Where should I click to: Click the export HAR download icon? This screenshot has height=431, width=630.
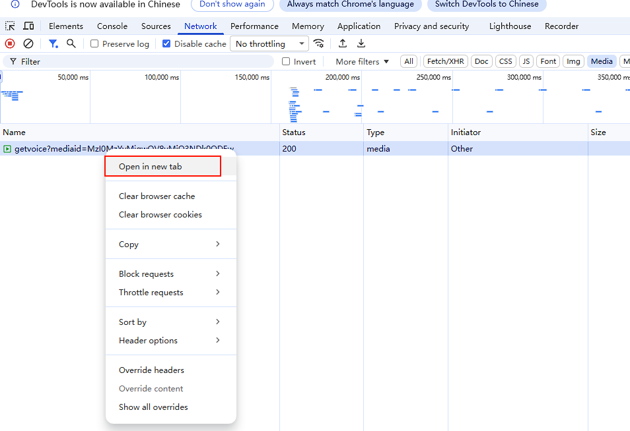coord(361,43)
